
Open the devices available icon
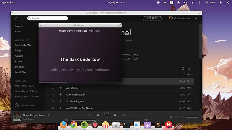coord(177,117)
